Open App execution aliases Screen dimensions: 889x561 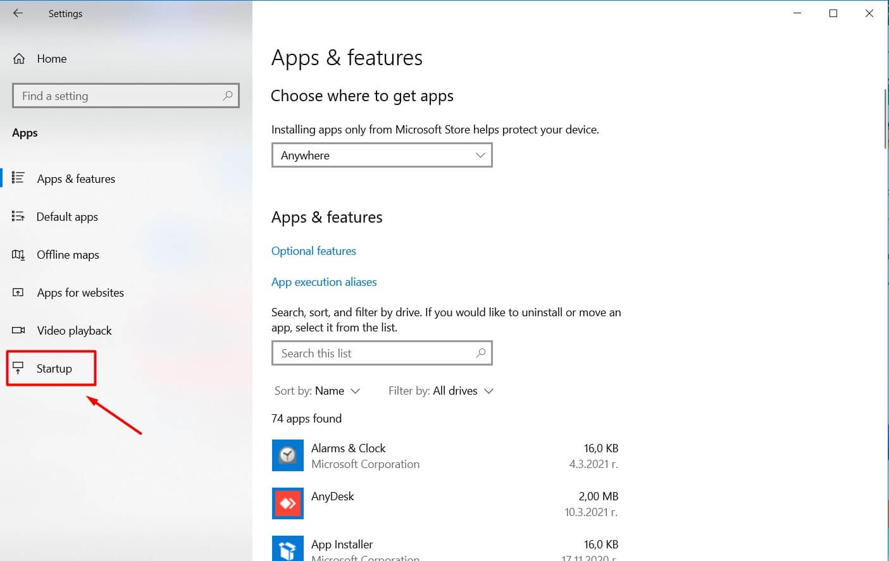click(x=324, y=281)
